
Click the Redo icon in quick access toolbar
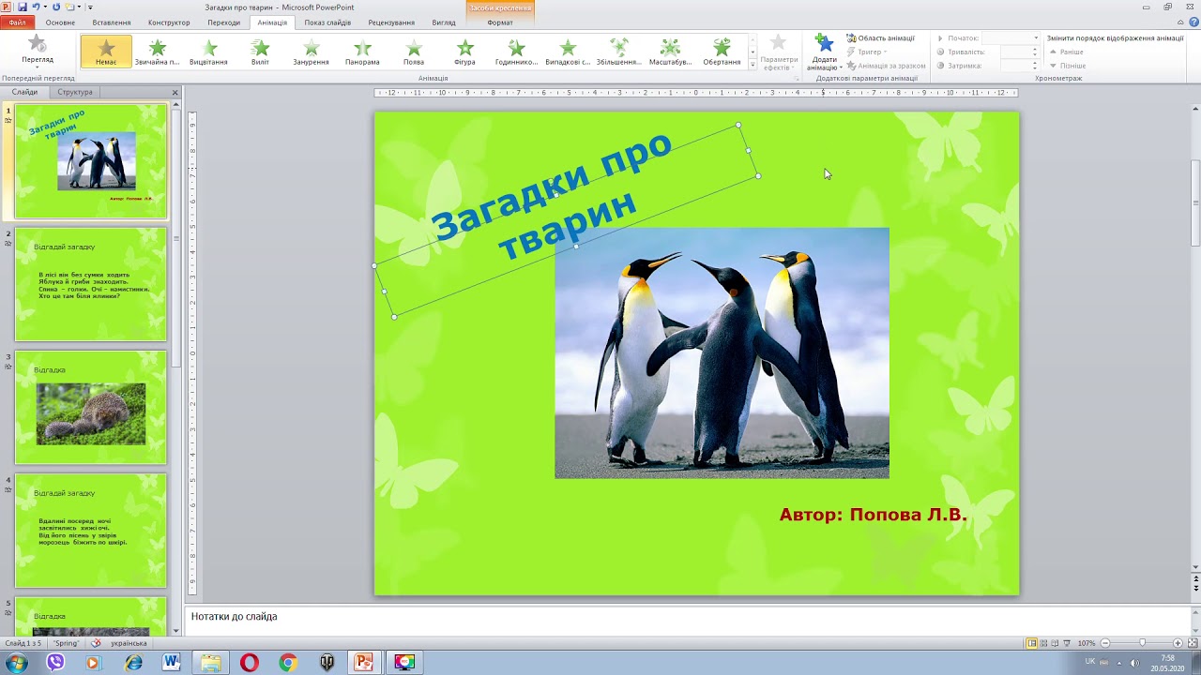pyautogui.click(x=56, y=7)
